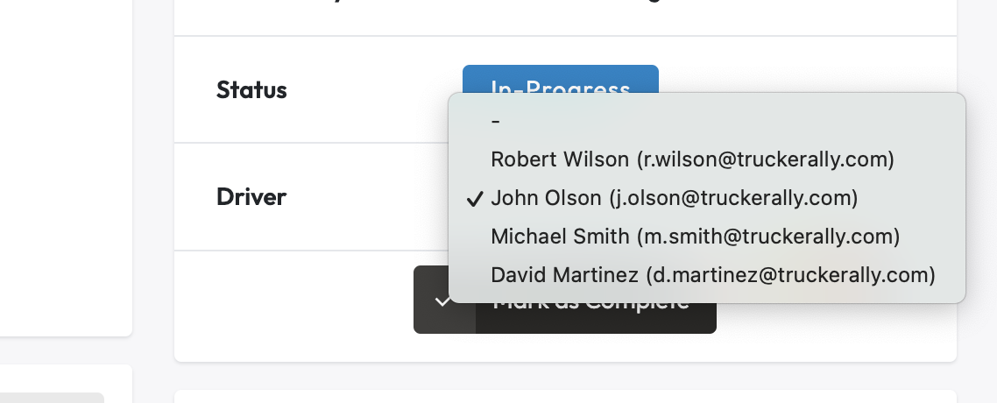
Task: Select Robert Wilson as the driver
Action: pos(692,159)
